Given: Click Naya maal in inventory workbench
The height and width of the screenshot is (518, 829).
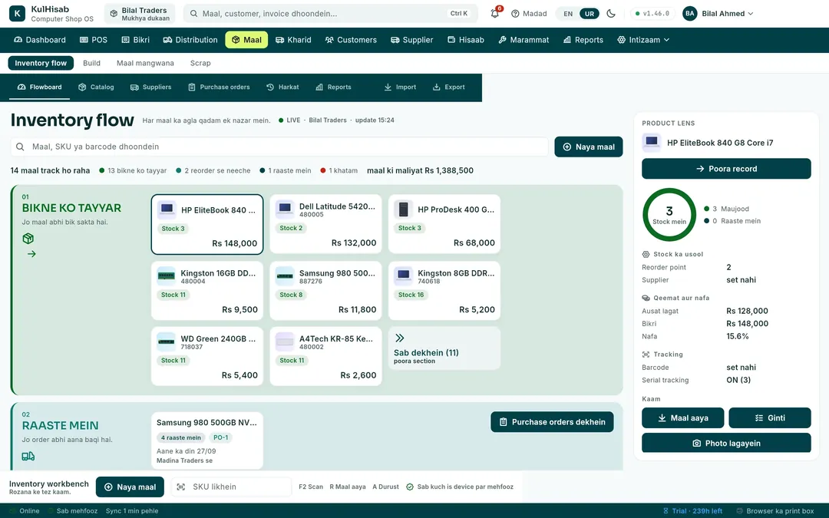Looking at the screenshot, I should click(x=130, y=487).
